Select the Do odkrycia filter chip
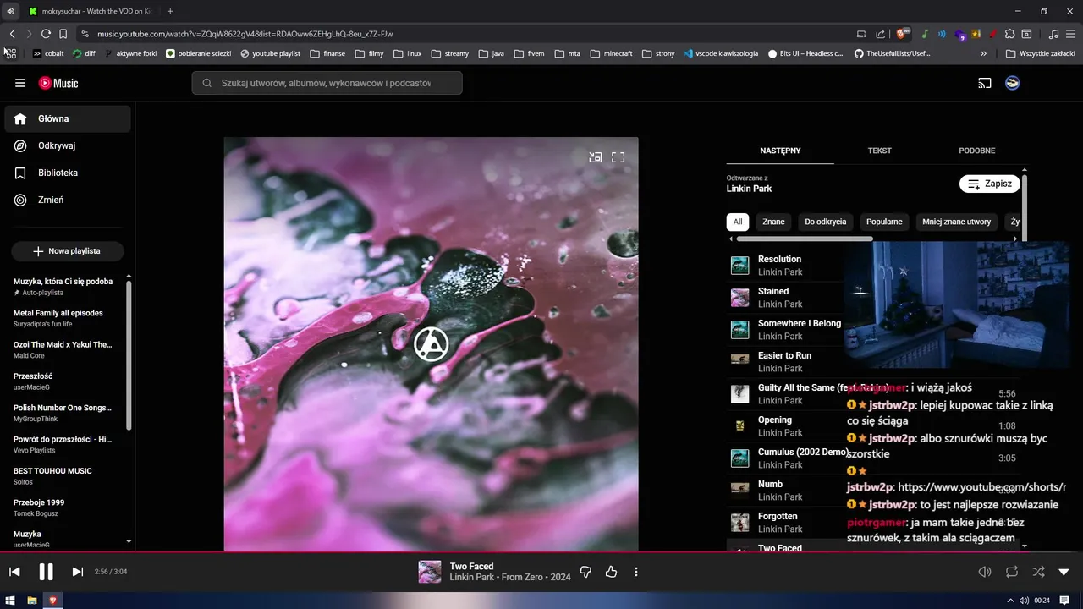Image resolution: width=1083 pixels, height=609 pixels. 826,222
